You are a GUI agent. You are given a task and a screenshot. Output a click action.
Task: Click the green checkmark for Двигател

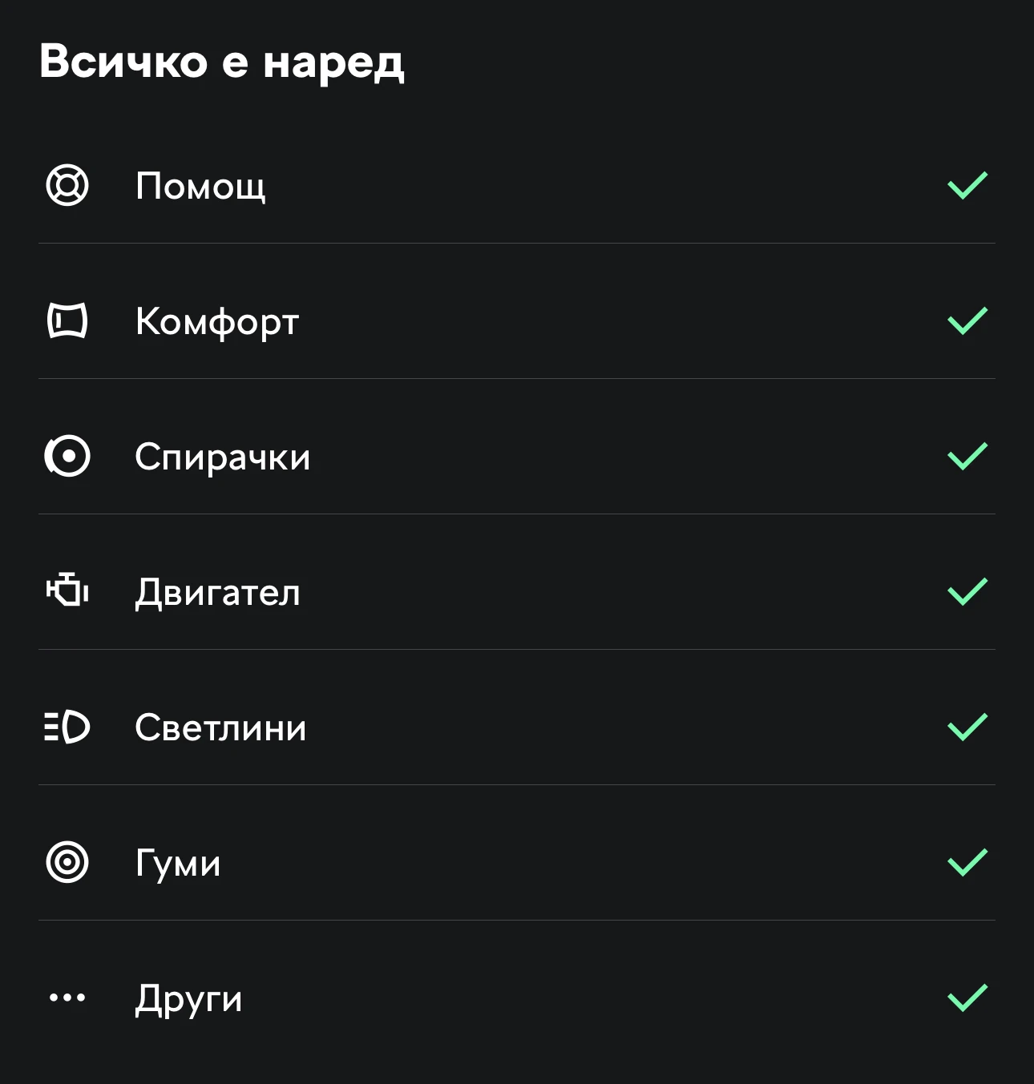967,592
